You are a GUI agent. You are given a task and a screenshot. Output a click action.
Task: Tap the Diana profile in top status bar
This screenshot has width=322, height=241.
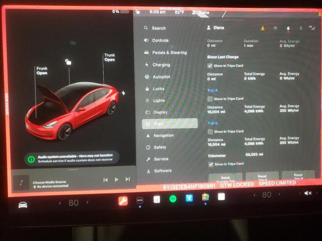[200, 13]
